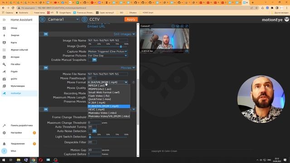290x163 pixels.
Task: Close the Movie Format dropdown
Action: coord(108,82)
